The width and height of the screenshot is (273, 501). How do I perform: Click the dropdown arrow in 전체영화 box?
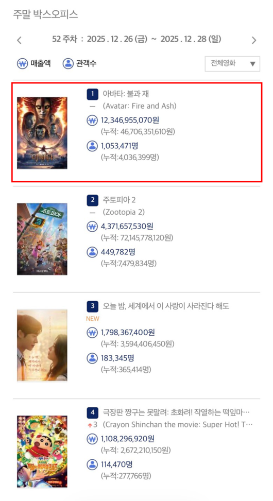(252, 64)
